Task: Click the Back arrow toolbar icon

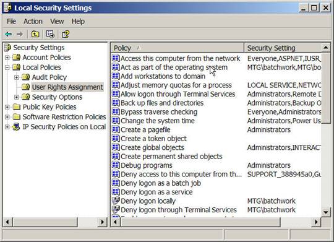Action: tap(9, 34)
